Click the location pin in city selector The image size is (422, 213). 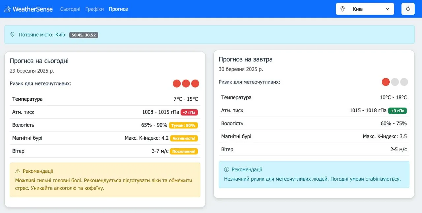[342, 9]
